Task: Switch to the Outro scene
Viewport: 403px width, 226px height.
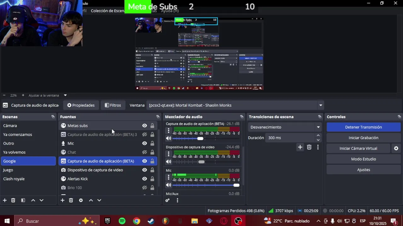Action: (28, 143)
